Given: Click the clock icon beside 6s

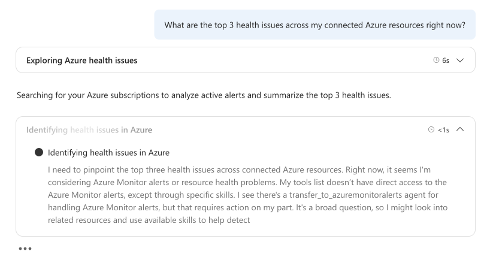Looking at the screenshot, I should (435, 61).
